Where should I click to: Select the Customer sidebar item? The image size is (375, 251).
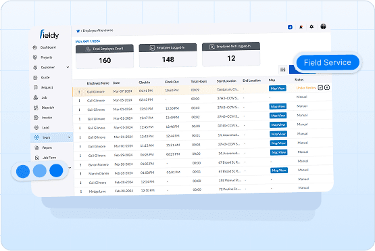(x=51, y=68)
